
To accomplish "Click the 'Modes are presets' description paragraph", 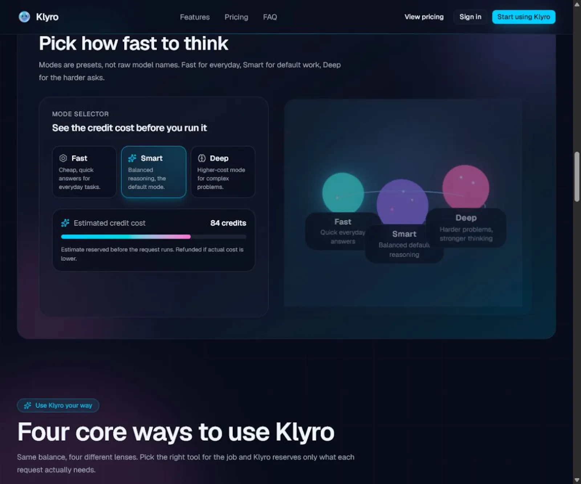I will [x=190, y=71].
